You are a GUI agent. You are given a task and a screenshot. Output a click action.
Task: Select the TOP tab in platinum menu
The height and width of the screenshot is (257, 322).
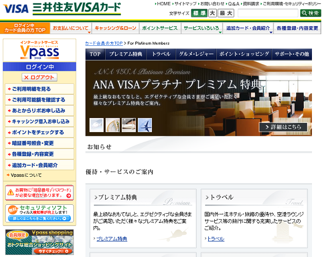95,54
